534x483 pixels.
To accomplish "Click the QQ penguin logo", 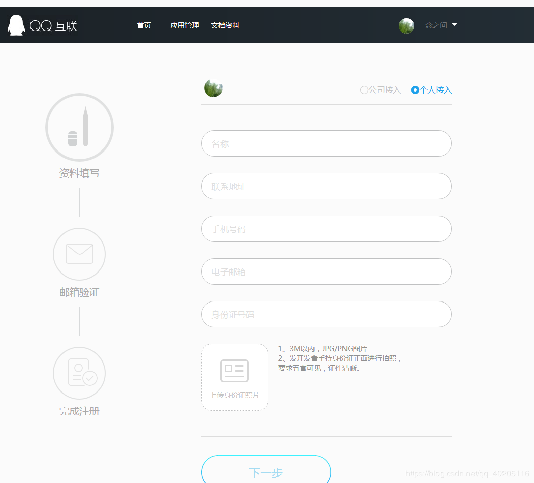I will coord(16,25).
